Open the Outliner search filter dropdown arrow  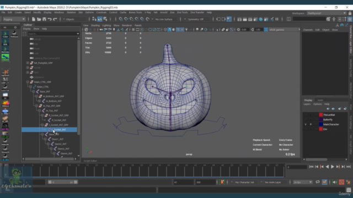pos(78,34)
